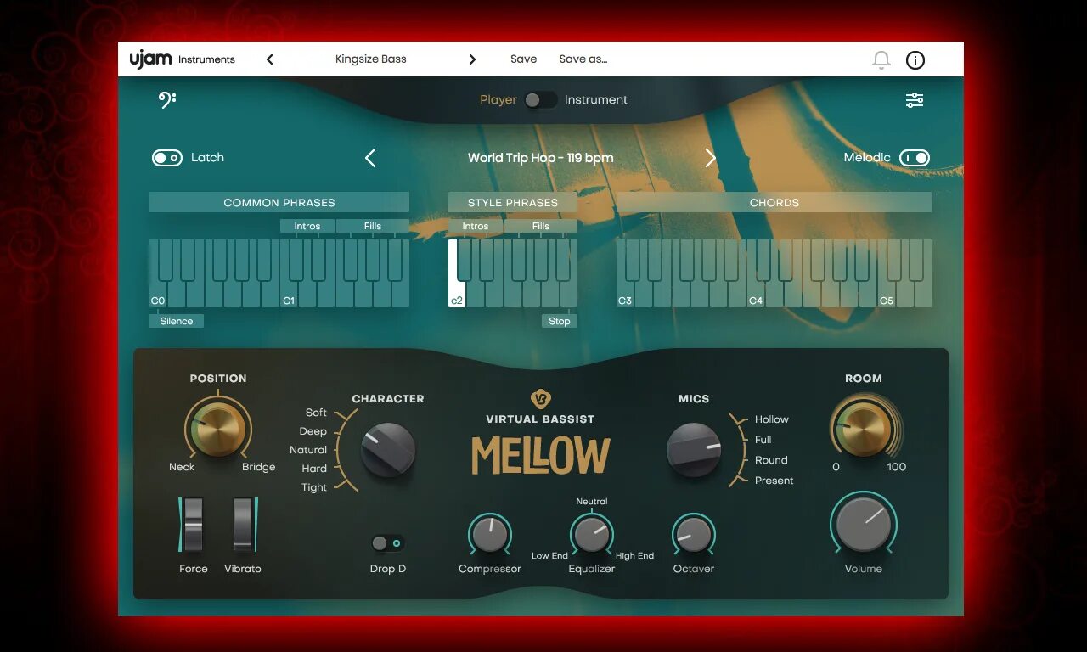Select Soft character
The height and width of the screenshot is (652, 1087).
coord(316,413)
